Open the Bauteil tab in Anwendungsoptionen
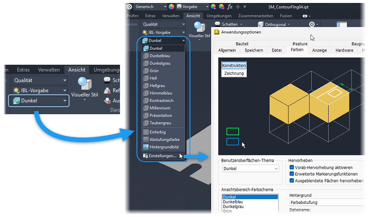Image resolution: width=371 pixels, height=217 pixels. coord(242,44)
